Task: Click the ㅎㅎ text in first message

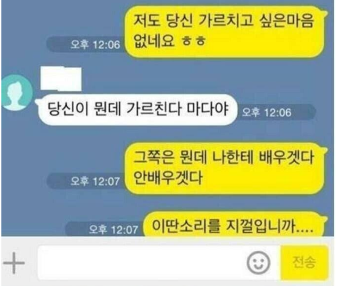Action: (194, 41)
